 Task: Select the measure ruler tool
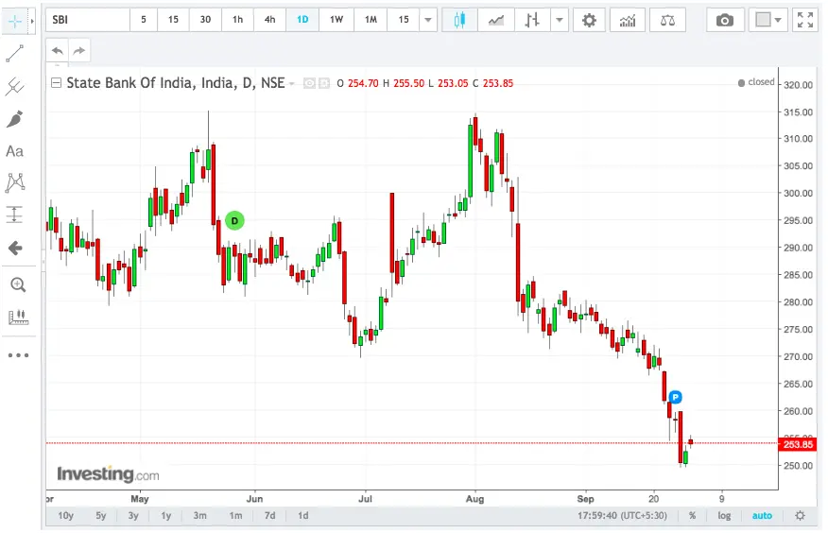click(x=18, y=318)
